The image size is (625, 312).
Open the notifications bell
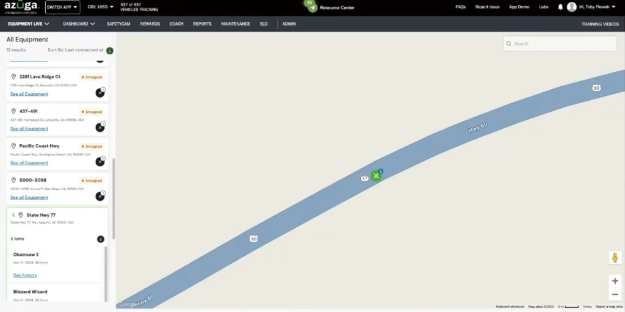tap(560, 7)
